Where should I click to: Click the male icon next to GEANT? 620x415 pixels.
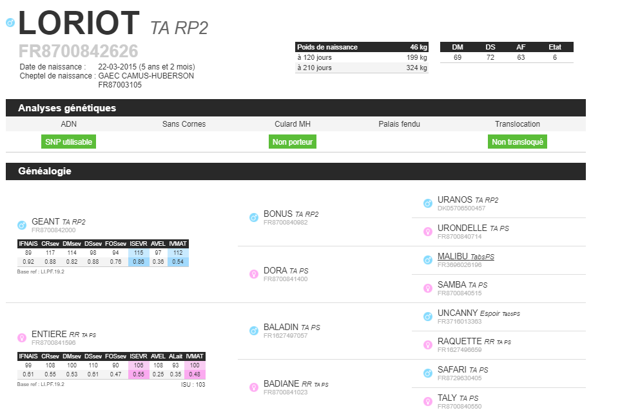coord(22,225)
